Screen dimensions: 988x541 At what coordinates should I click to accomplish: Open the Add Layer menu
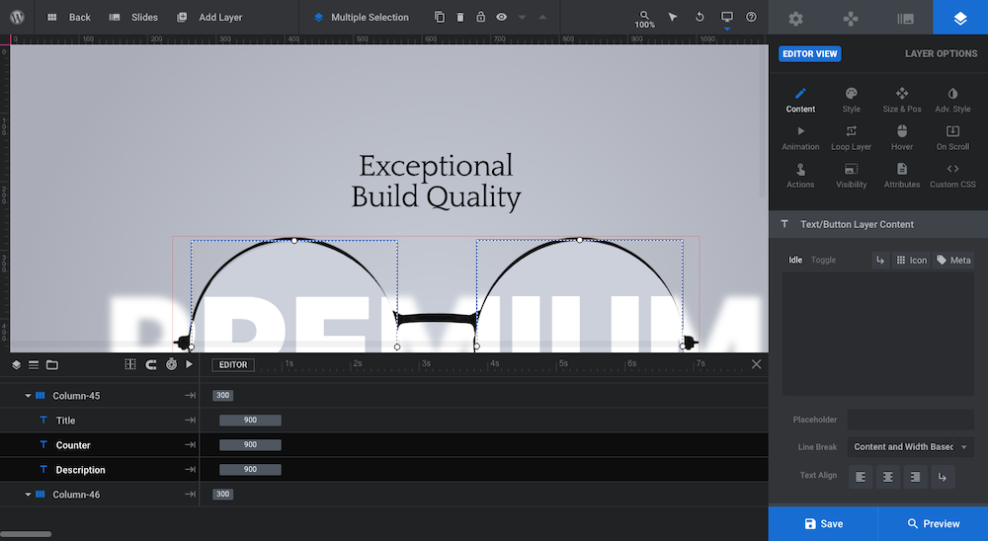point(209,17)
